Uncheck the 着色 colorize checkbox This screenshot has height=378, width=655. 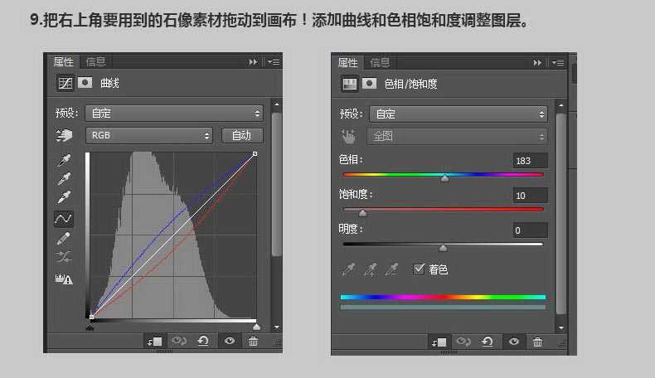[419, 269]
